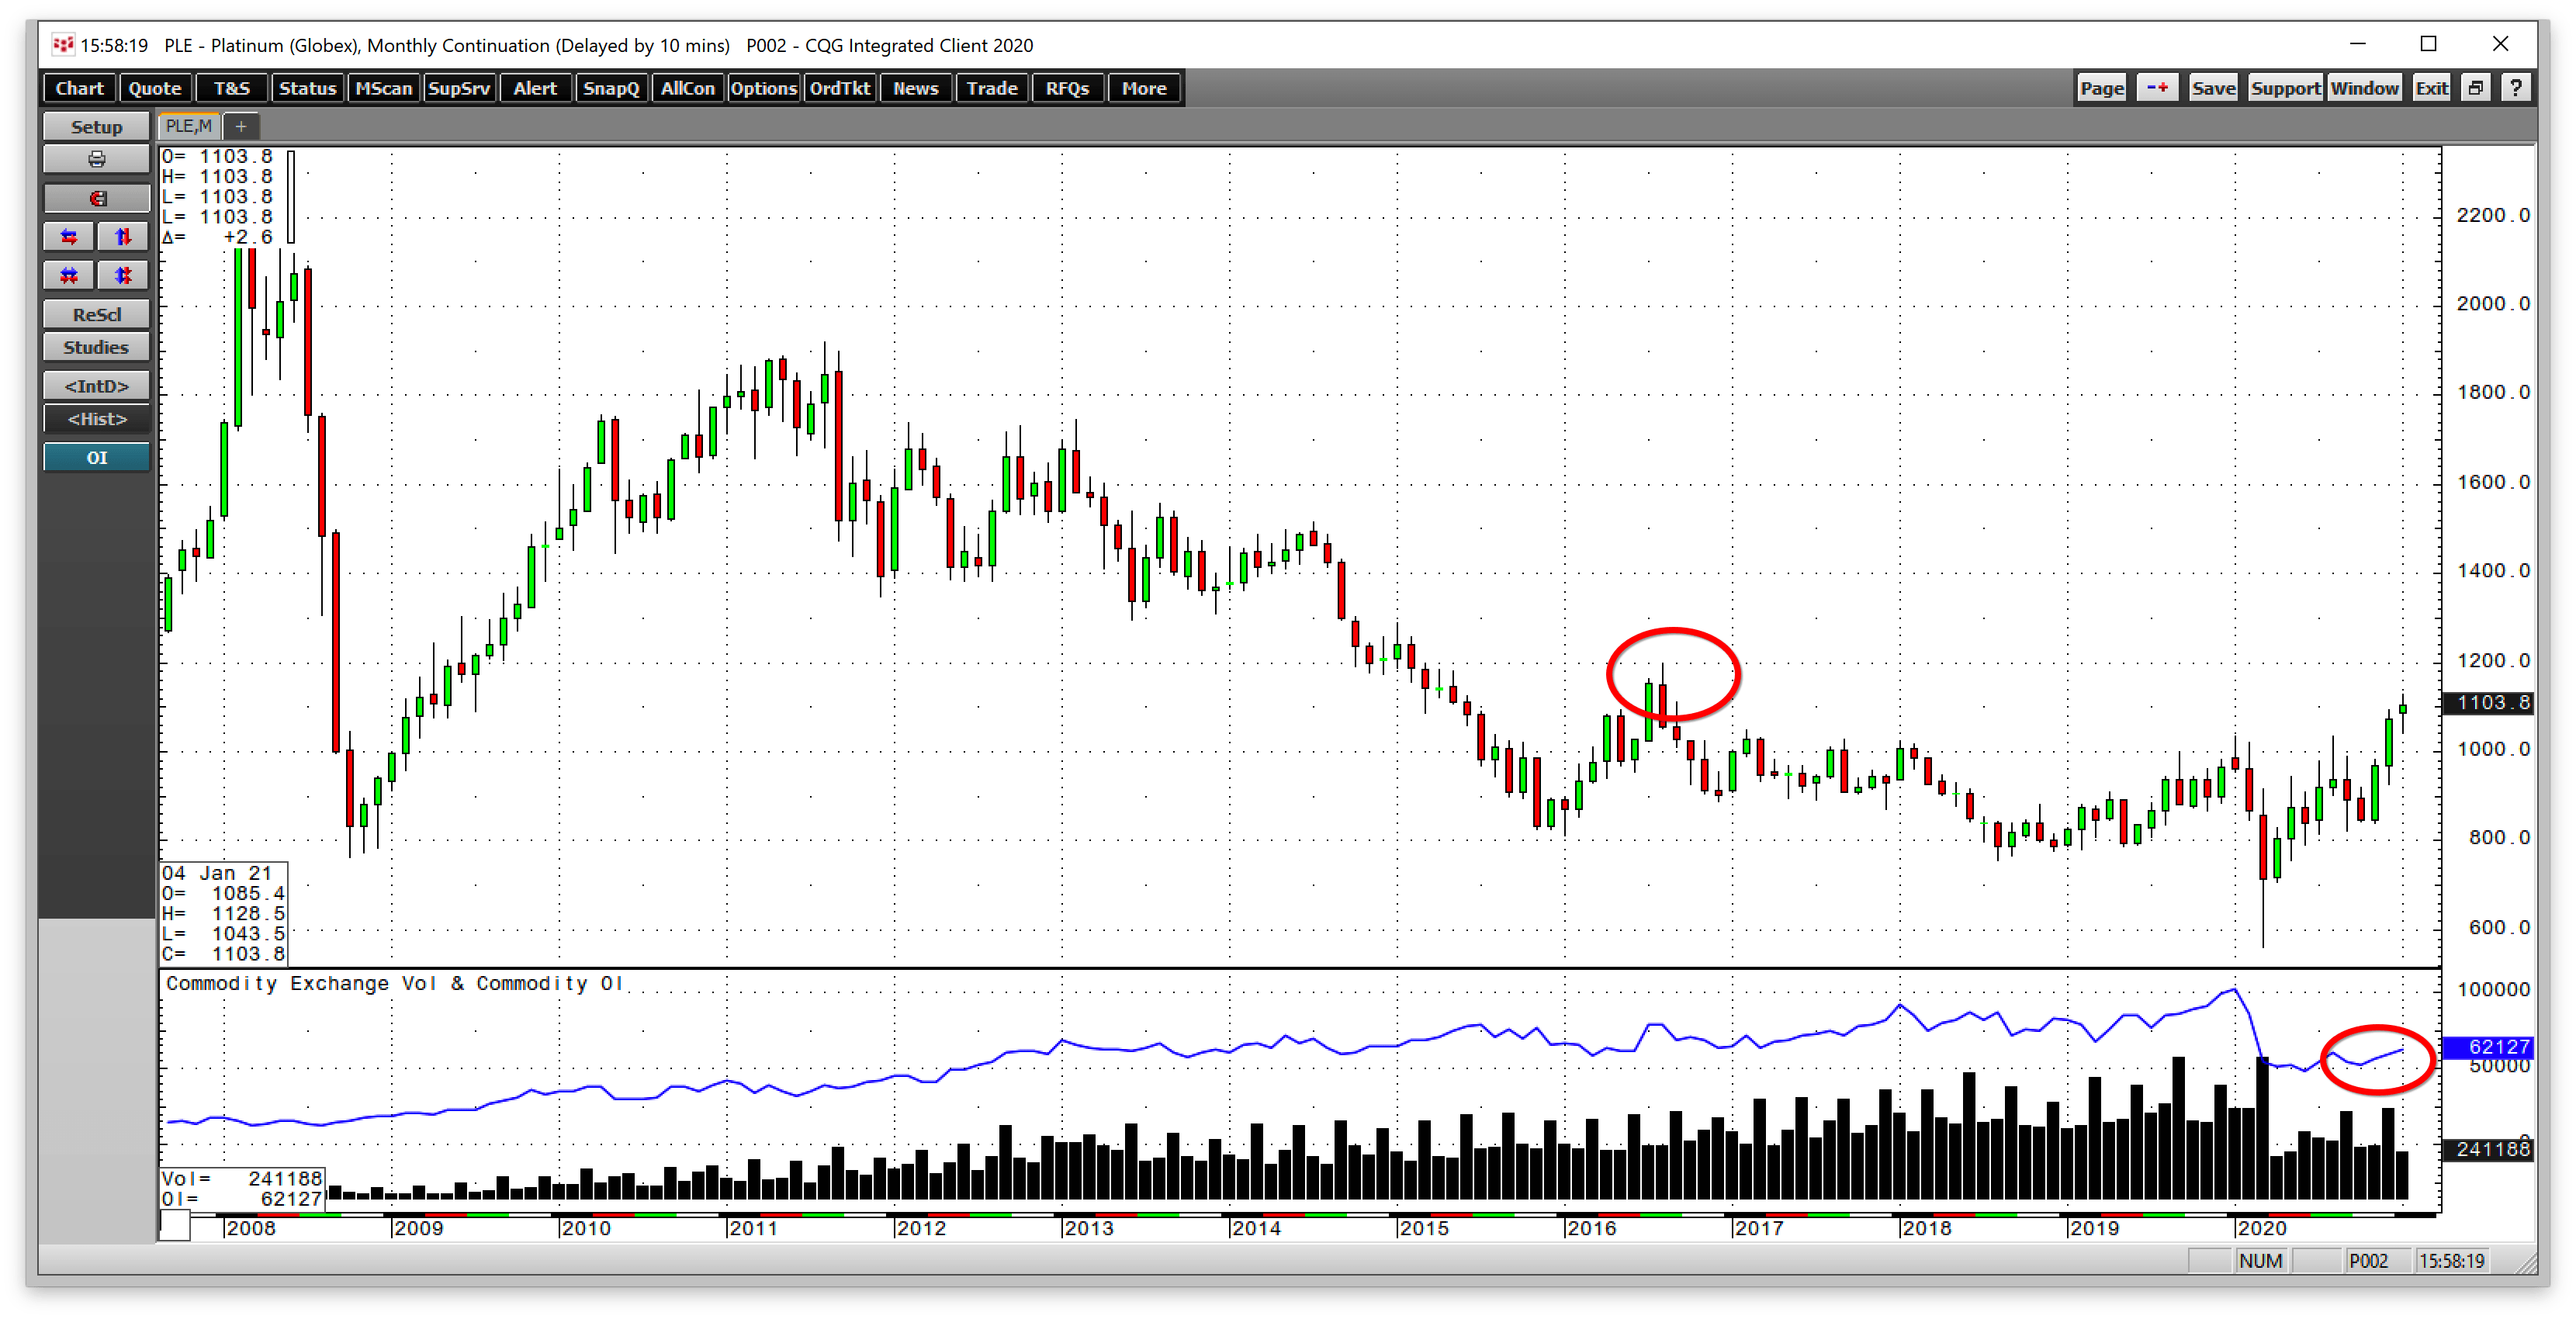Open the AllCon view
This screenshot has height=1319, width=2576.
[688, 88]
